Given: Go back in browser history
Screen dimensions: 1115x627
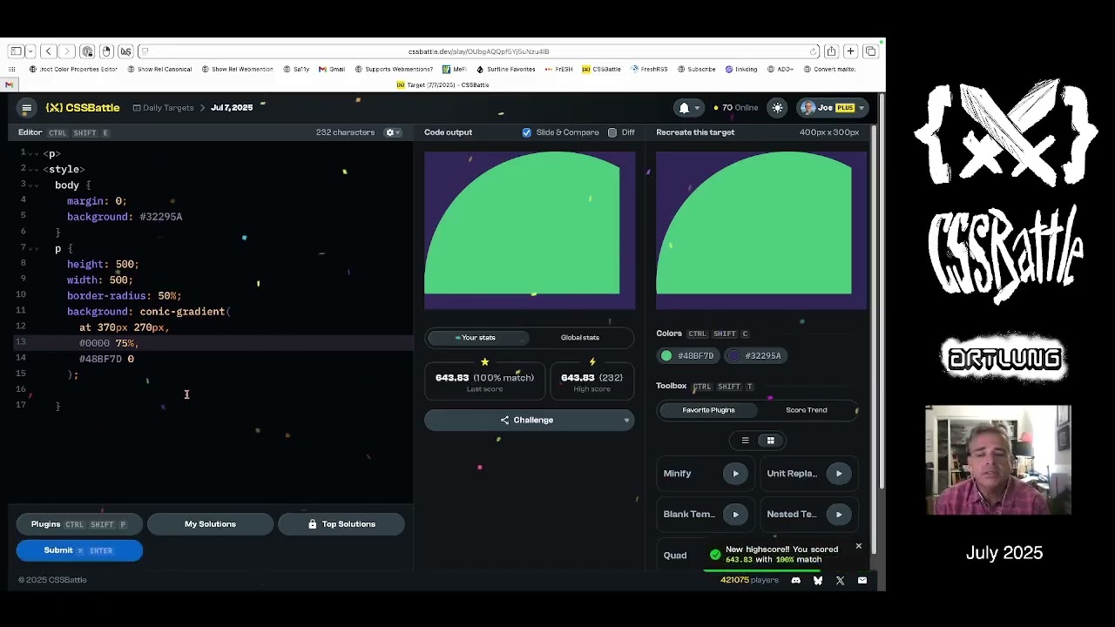Looking at the screenshot, I should [x=49, y=51].
